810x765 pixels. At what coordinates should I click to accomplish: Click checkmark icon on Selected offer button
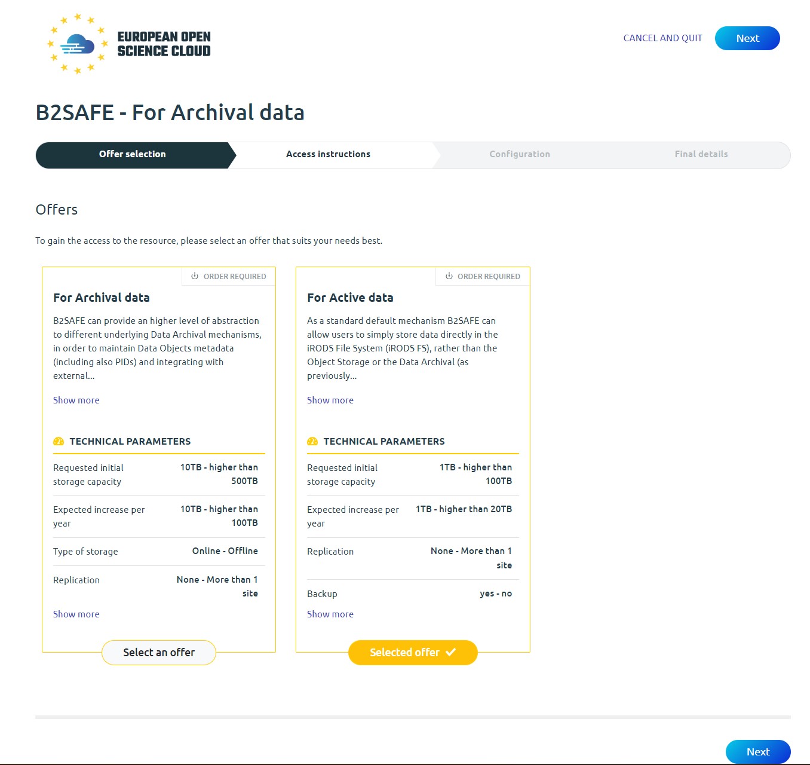coord(451,652)
